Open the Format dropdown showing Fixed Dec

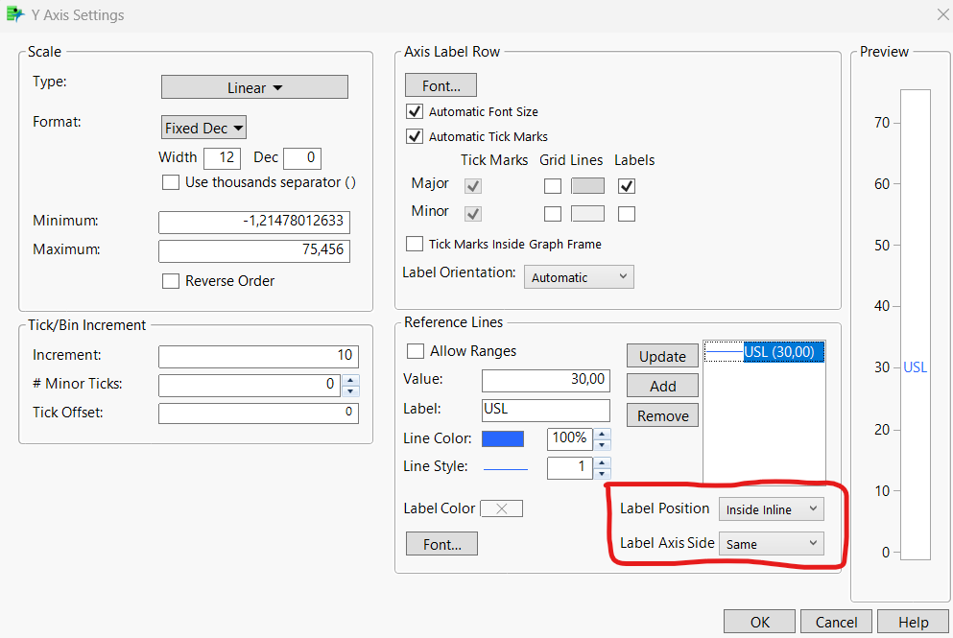pos(203,127)
